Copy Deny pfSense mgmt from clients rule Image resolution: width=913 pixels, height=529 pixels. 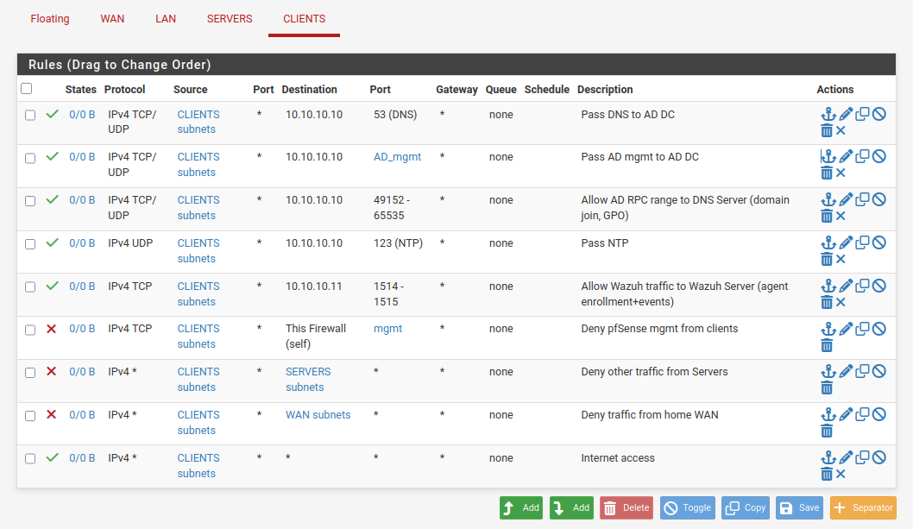[862, 329]
